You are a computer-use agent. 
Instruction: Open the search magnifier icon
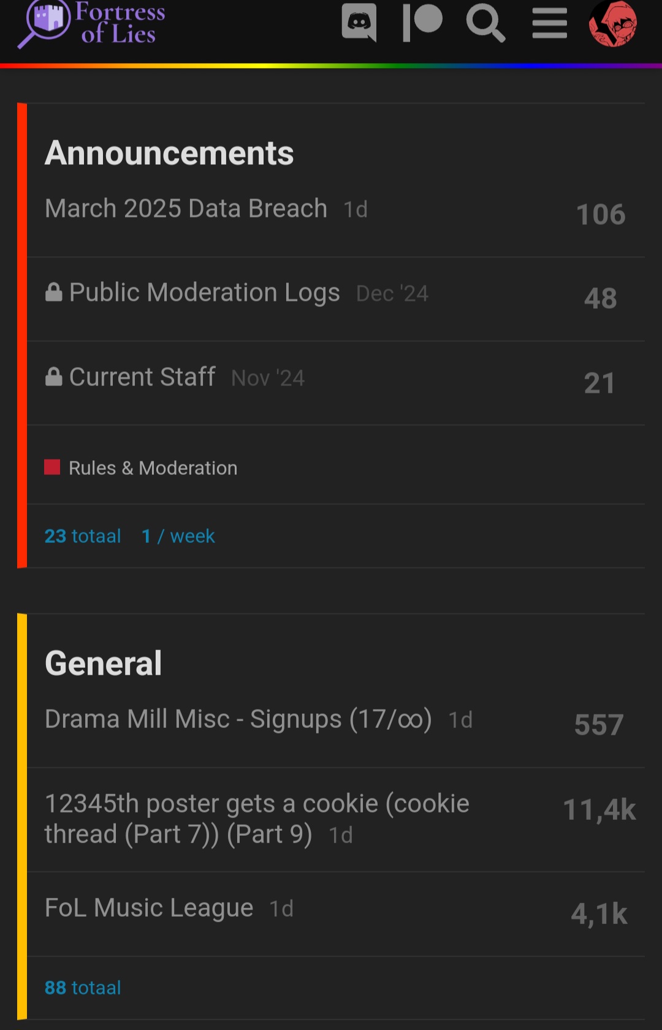pos(486,23)
